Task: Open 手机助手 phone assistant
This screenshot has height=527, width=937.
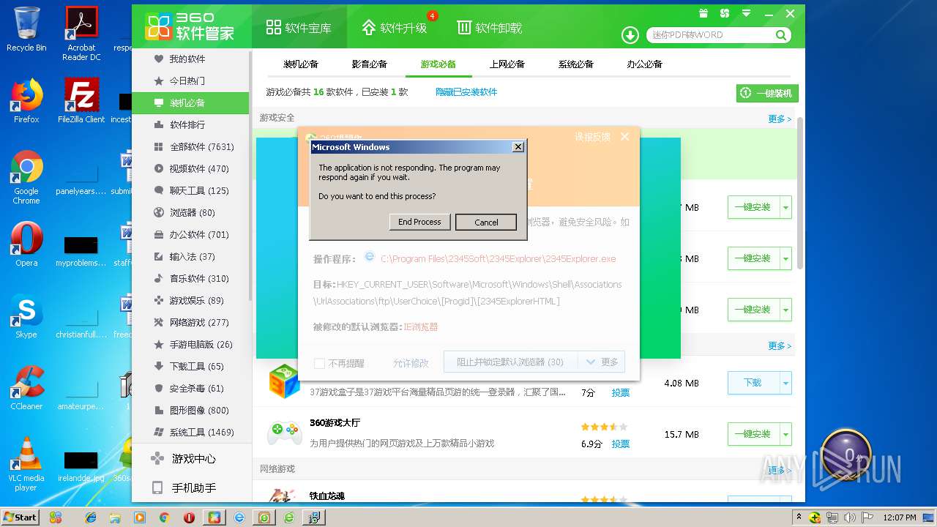Action: tap(190, 487)
